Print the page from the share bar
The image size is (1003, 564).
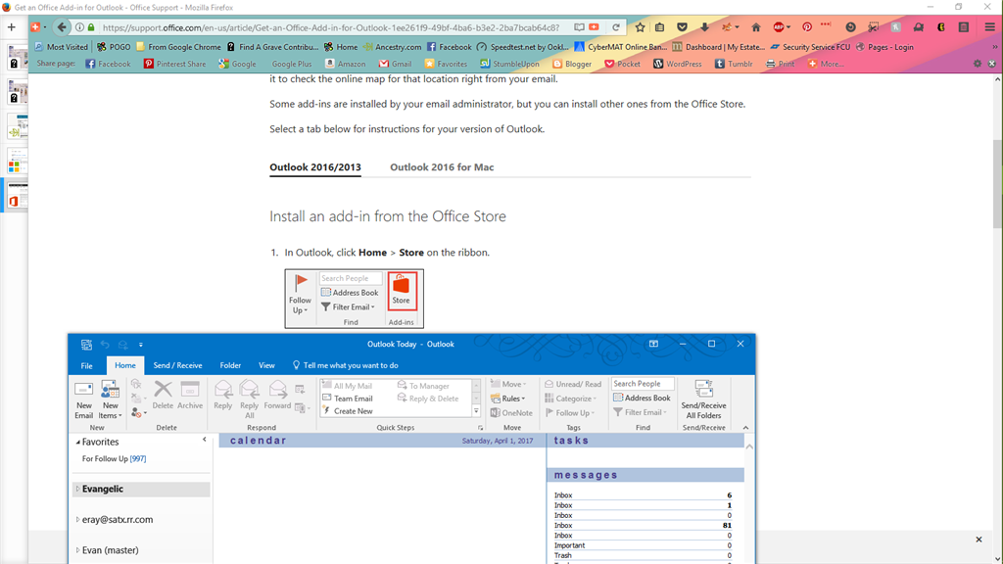point(781,64)
